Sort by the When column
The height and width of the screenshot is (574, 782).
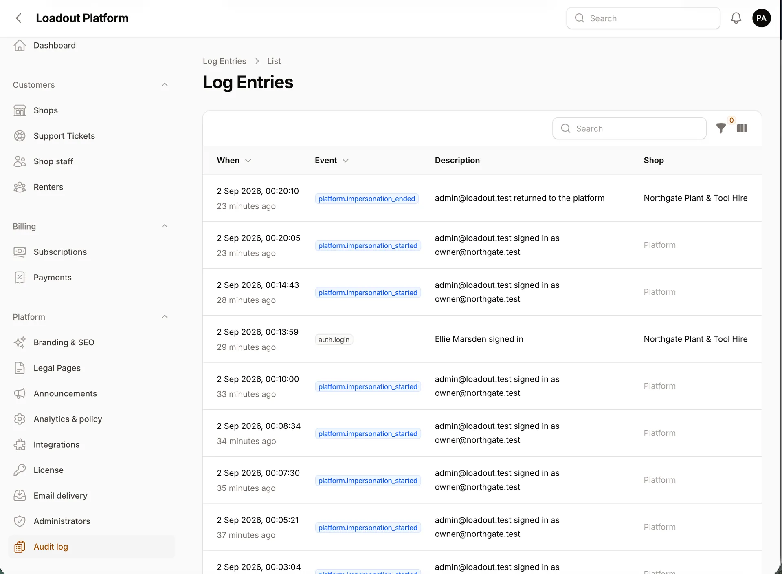click(234, 160)
